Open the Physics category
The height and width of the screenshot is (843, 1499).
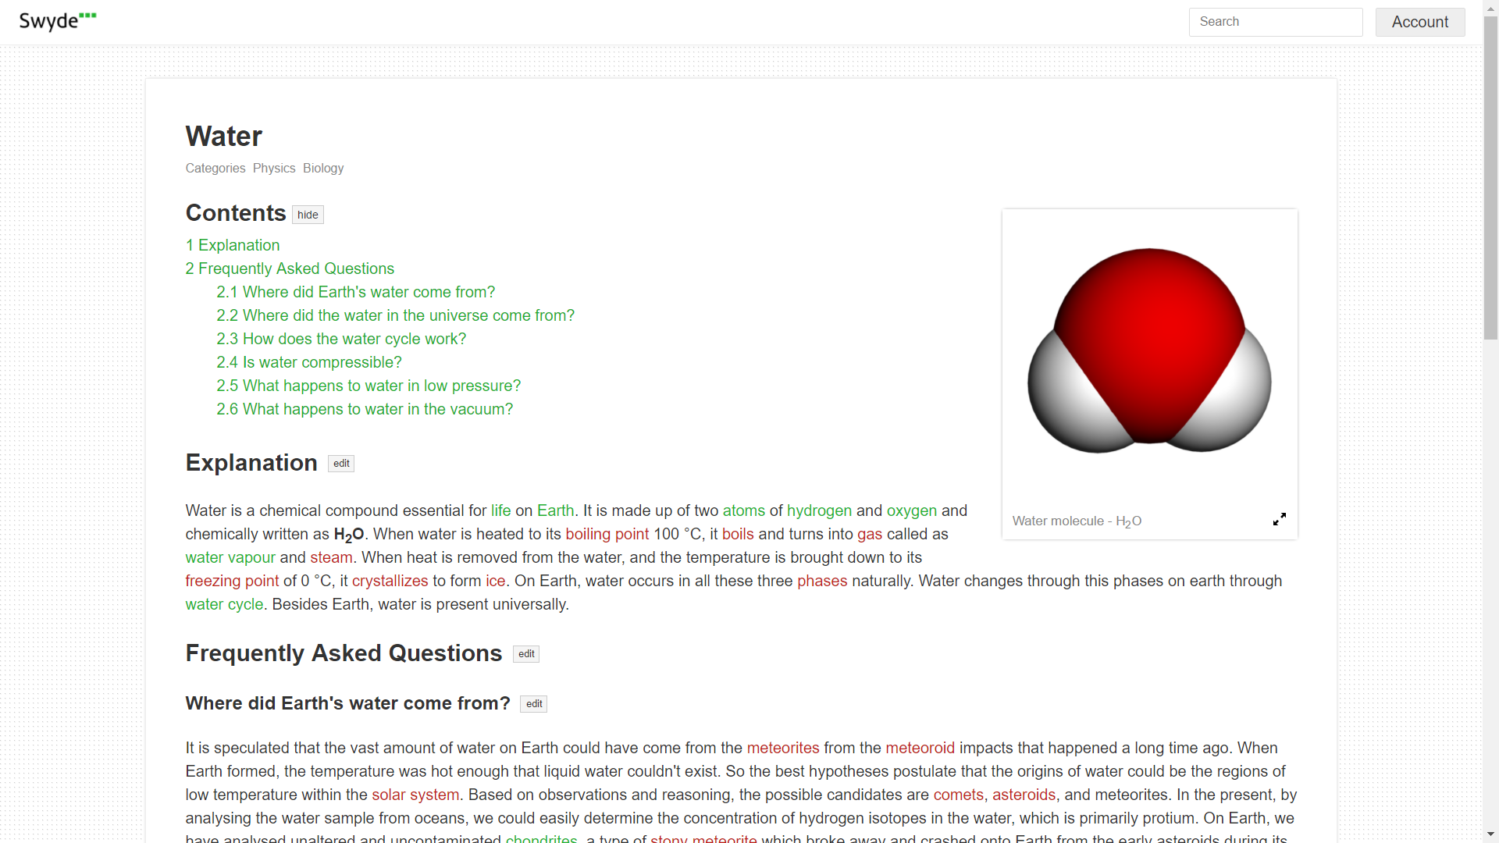point(274,169)
